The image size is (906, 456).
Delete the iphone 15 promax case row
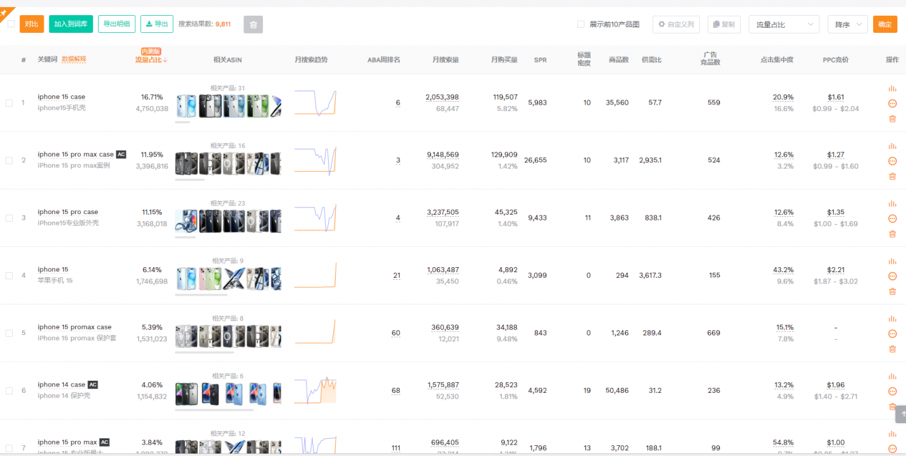pos(892,349)
